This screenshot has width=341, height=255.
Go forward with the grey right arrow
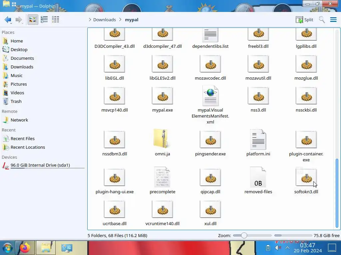pos(19,20)
